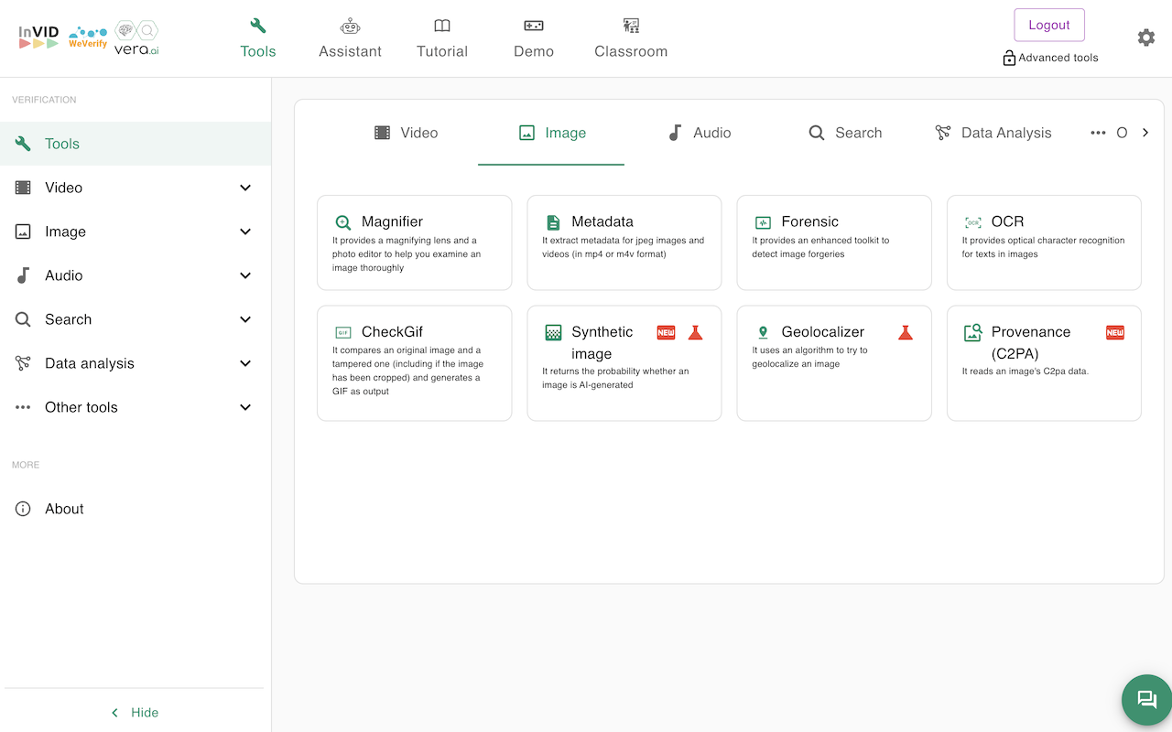Click the Tools wrench icon in top navigation
1172x732 pixels.
[258, 26]
